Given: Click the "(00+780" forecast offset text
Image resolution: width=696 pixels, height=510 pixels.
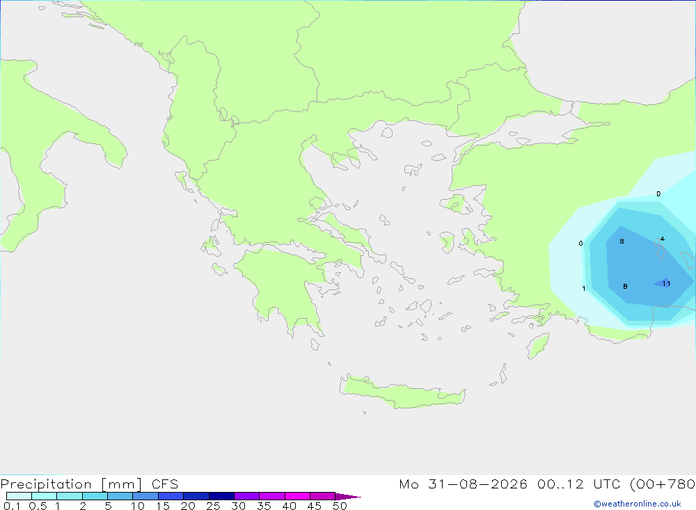Looking at the screenshot, I should [663, 484].
